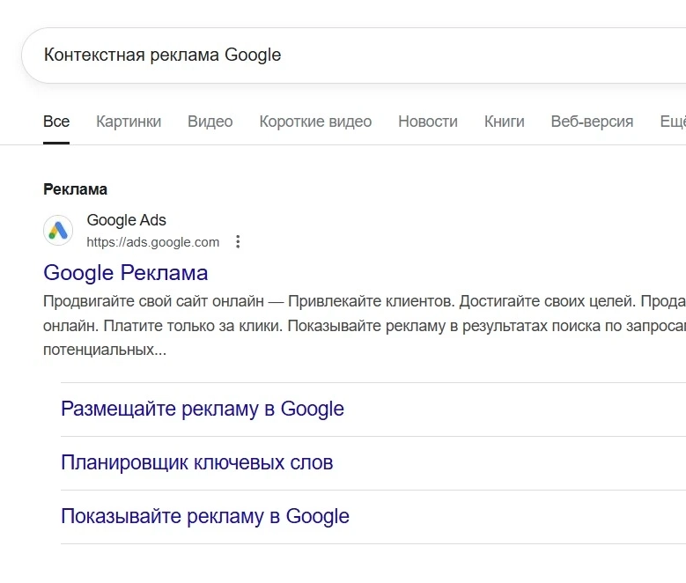Click the search box with the query text

pos(353,55)
